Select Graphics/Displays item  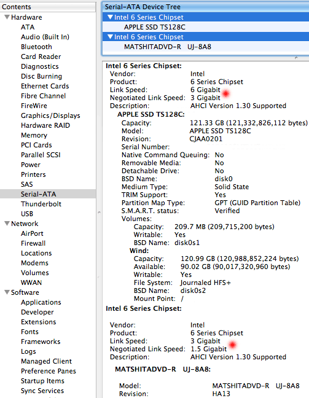[50, 115]
